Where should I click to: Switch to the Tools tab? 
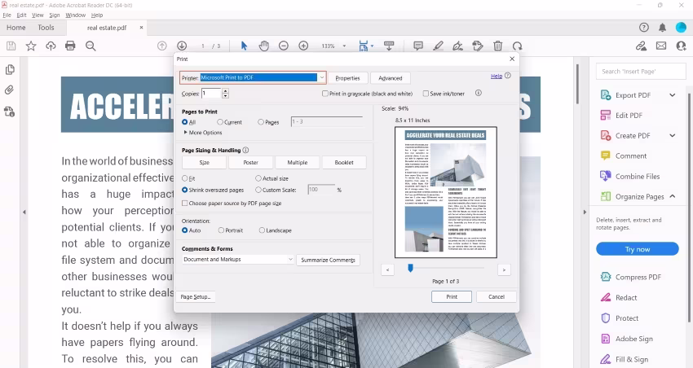[46, 28]
